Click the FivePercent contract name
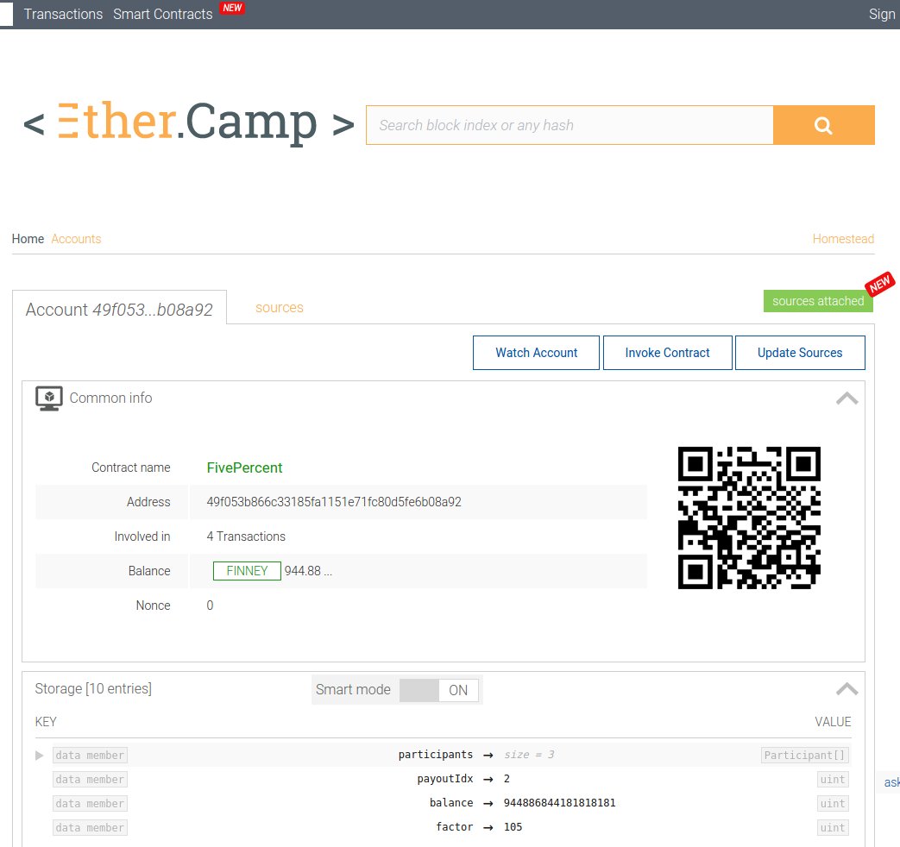This screenshot has height=847, width=900. [244, 467]
